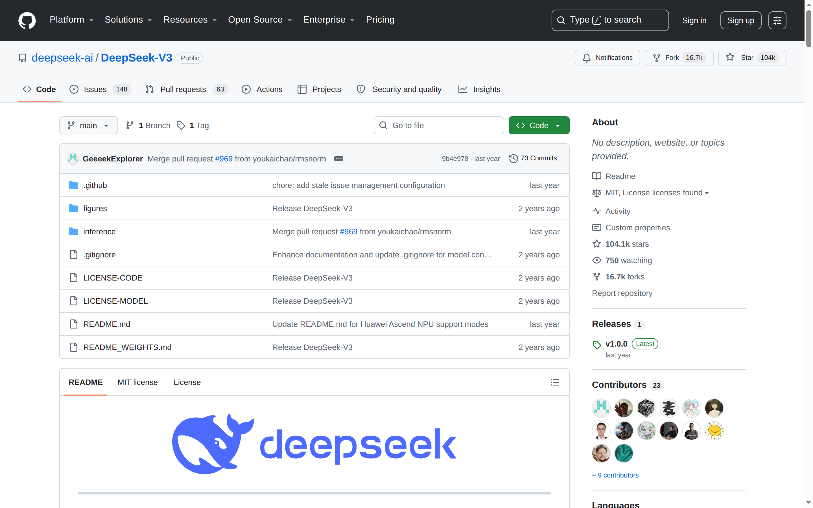The height and width of the screenshot is (508, 813).
Task: Click the Sign in link
Action: [694, 21]
